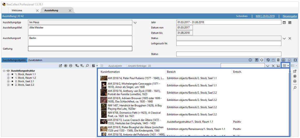This screenshot has width=300, height=138.
Task: Open the calendar picker next to Jahr field
Action: tap(284, 22)
